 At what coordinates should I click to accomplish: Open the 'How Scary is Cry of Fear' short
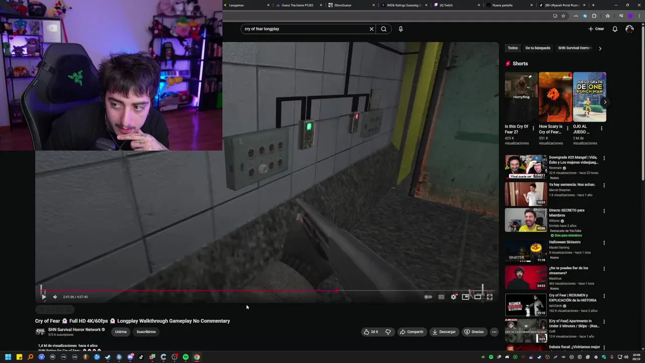[555, 97]
